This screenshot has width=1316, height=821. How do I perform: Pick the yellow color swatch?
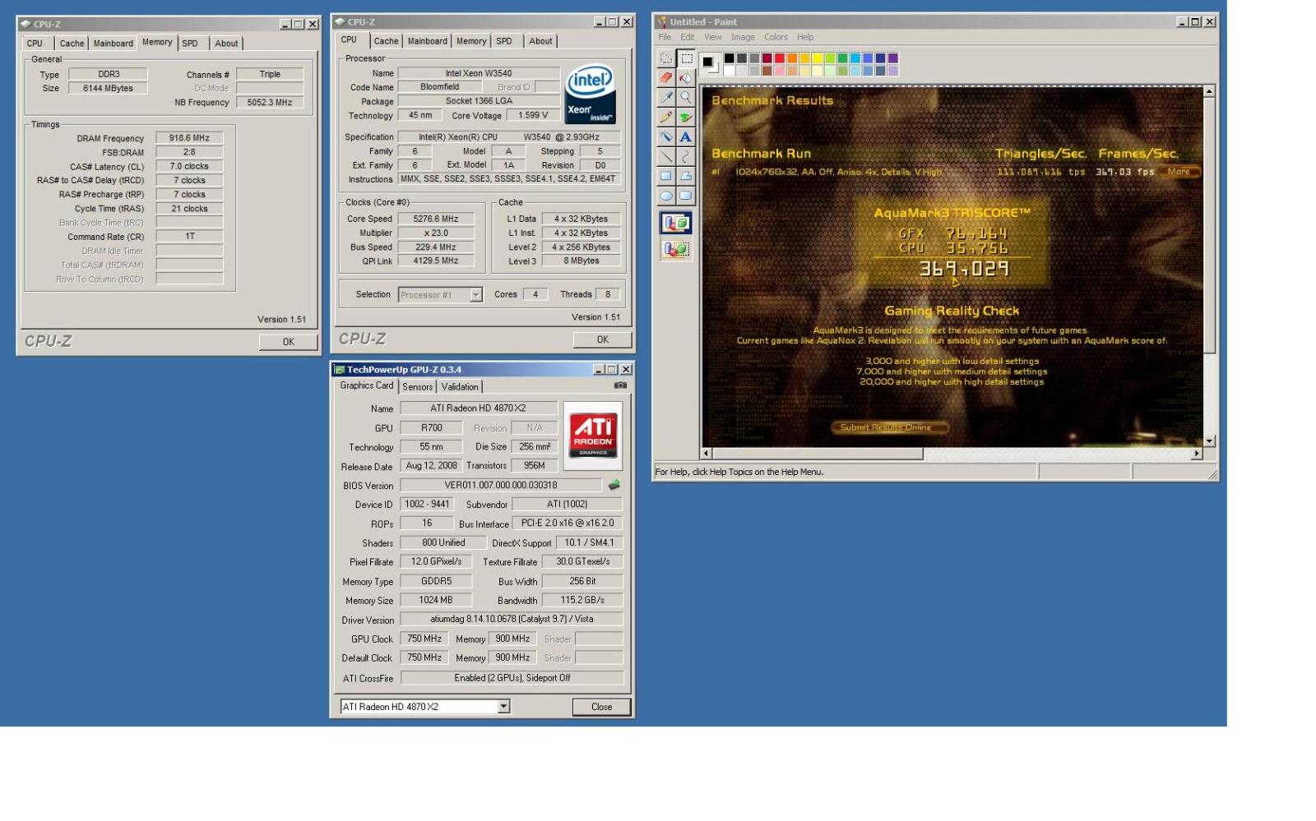818,58
